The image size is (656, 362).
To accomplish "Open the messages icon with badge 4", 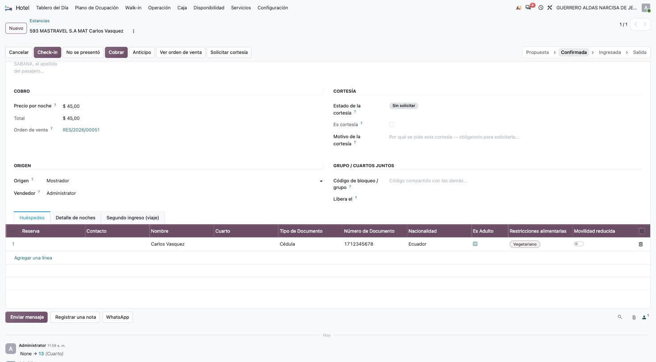I will [529, 8].
